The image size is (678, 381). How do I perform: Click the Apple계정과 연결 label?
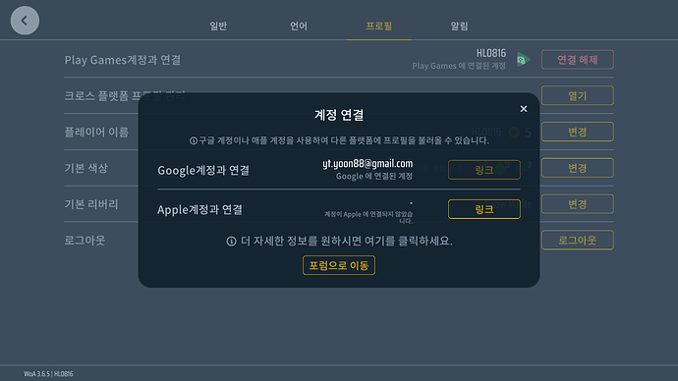click(x=199, y=210)
